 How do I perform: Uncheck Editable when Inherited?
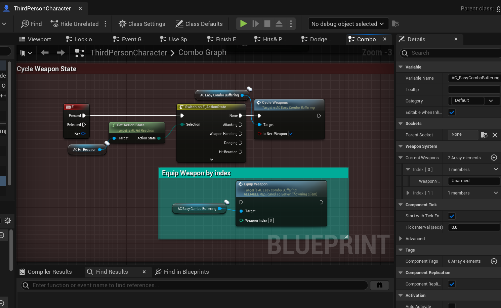(x=452, y=112)
